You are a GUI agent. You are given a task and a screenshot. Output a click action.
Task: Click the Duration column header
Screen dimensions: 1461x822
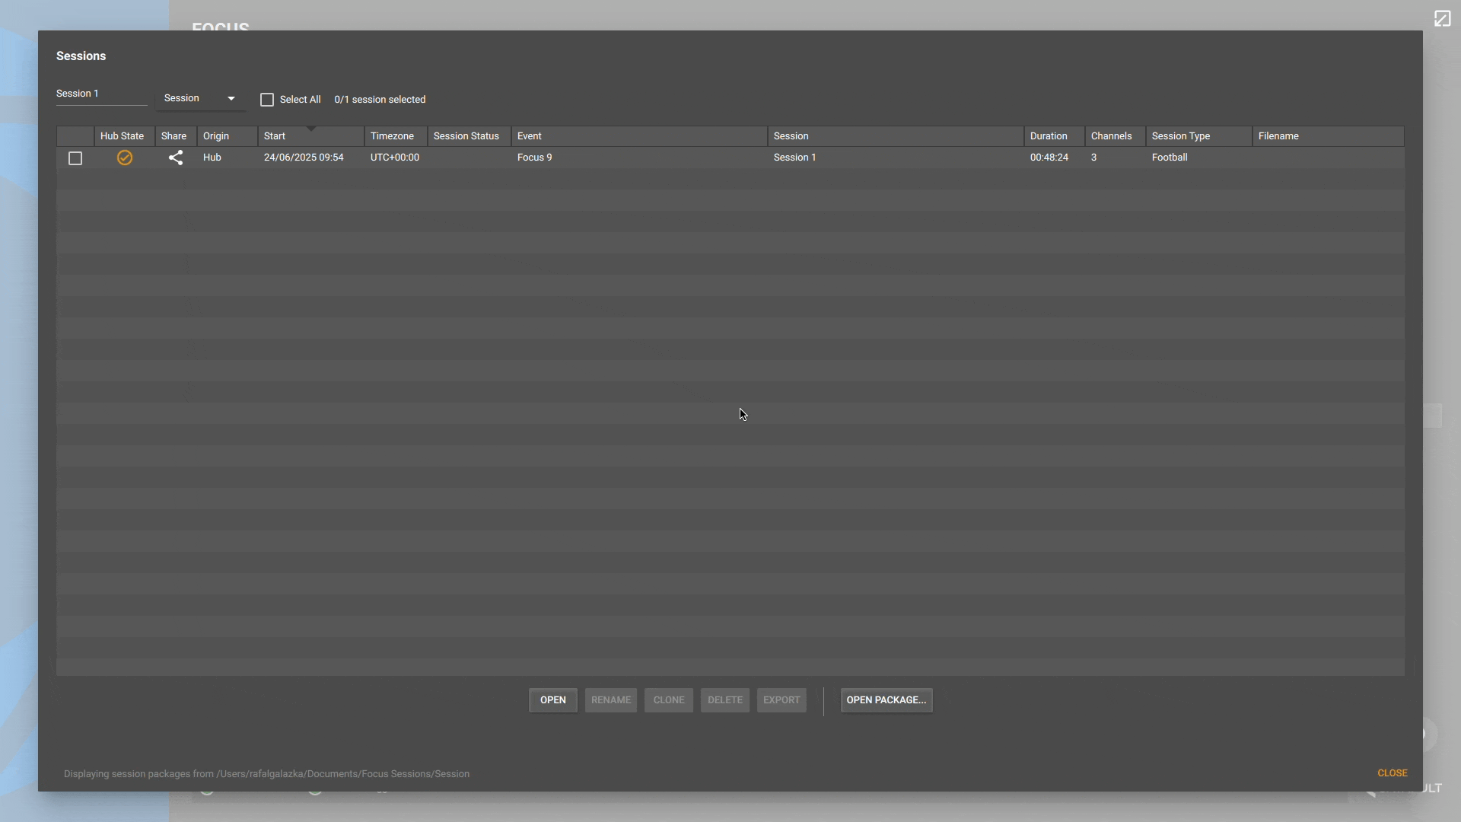1054,136
